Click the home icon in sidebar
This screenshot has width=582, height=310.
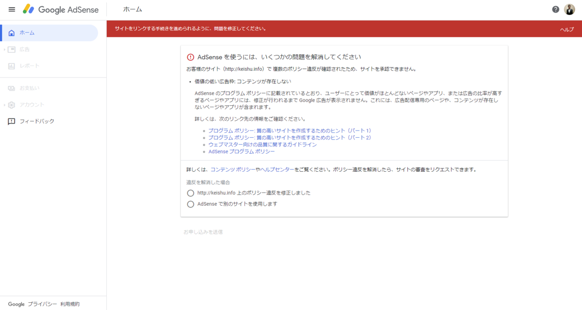coord(12,33)
